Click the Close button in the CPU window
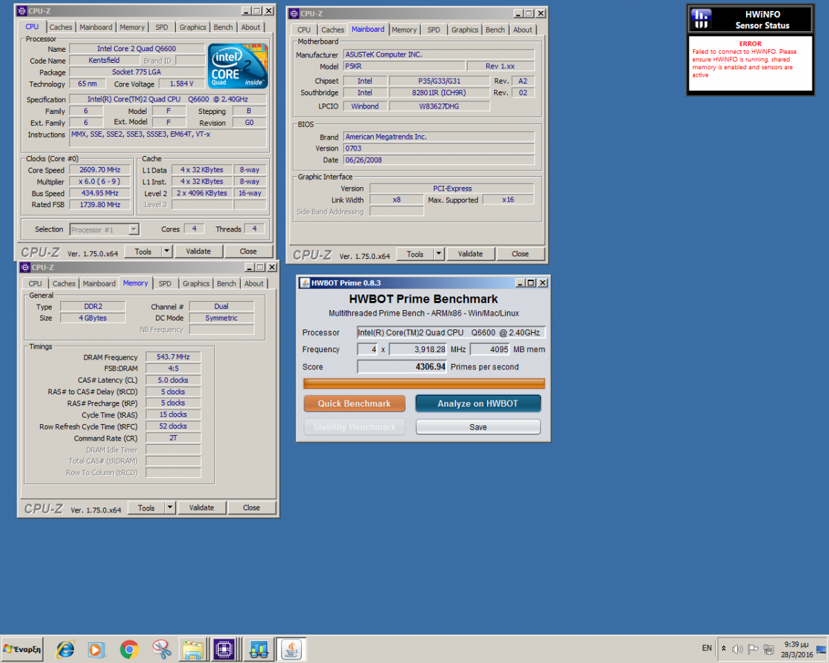 [248, 251]
